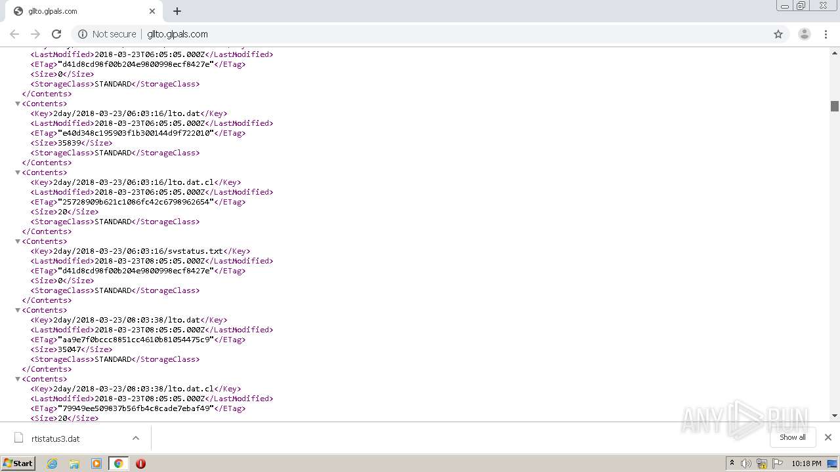Click ETag 25728909b621c1086fc42c6798962654
This screenshot has height=472, width=840.
(136, 202)
